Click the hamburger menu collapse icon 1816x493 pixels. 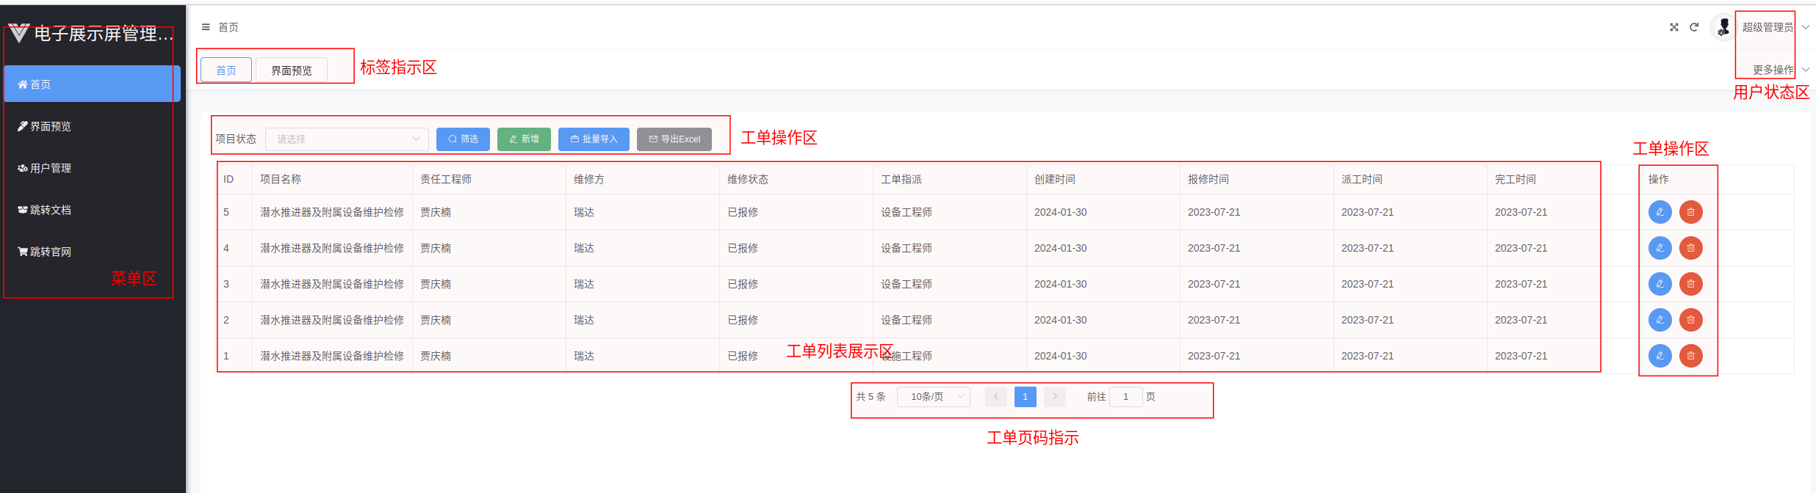206,27
